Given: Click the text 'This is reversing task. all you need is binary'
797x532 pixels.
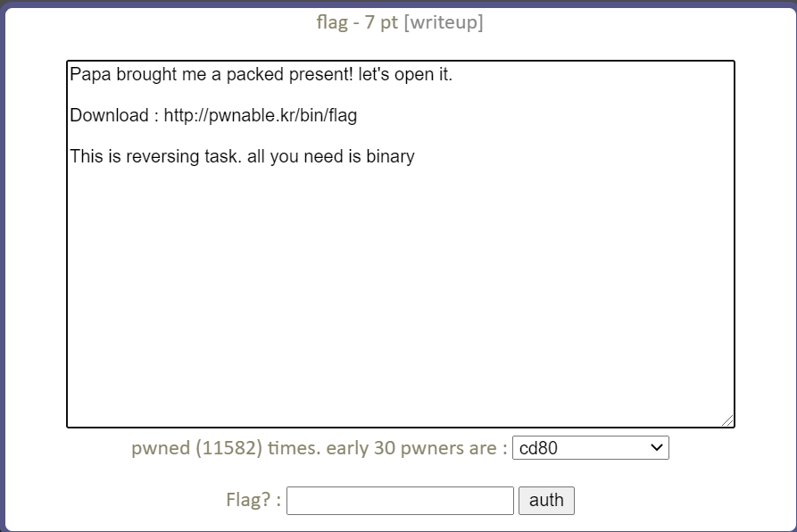Looking at the screenshot, I should tap(242, 156).
